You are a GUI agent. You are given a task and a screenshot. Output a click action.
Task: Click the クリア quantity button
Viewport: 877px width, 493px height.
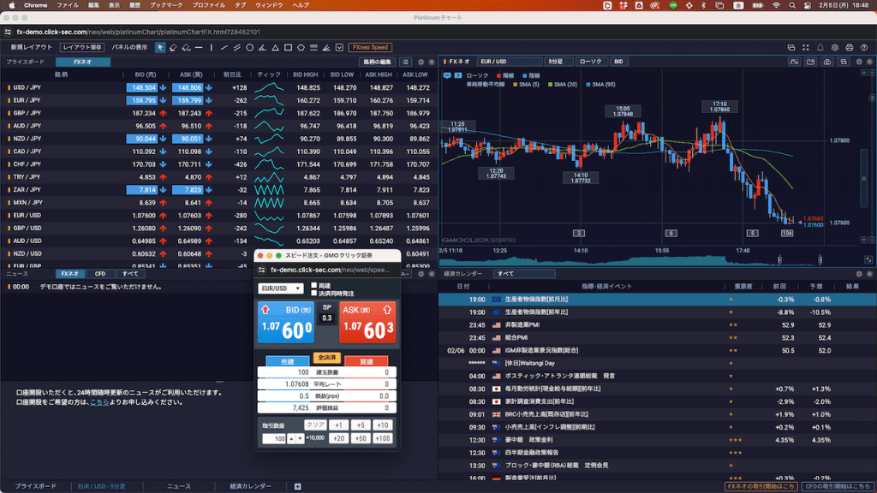315,425
